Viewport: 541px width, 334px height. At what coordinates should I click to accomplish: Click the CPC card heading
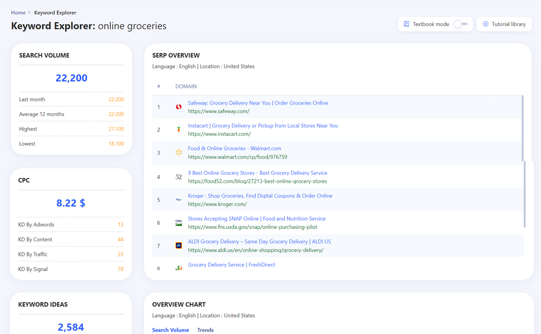24,180
